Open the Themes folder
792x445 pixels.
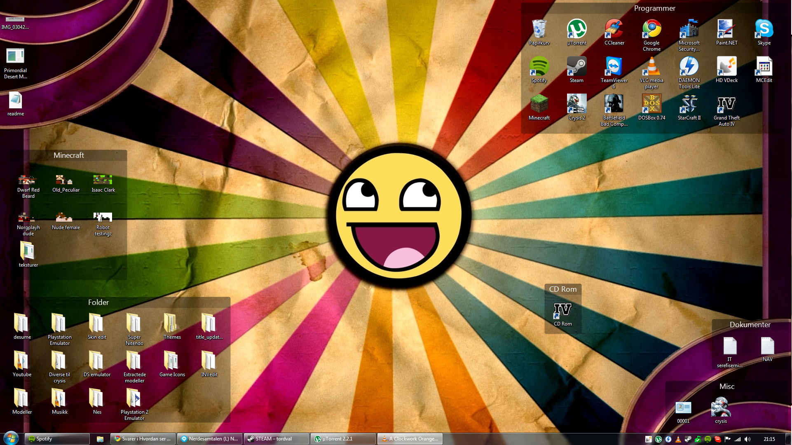click(172, 326)
